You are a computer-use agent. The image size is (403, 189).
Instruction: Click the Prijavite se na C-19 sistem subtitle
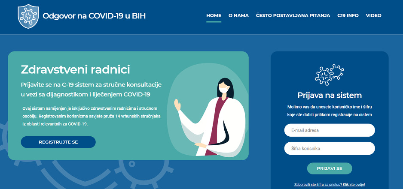91,90
